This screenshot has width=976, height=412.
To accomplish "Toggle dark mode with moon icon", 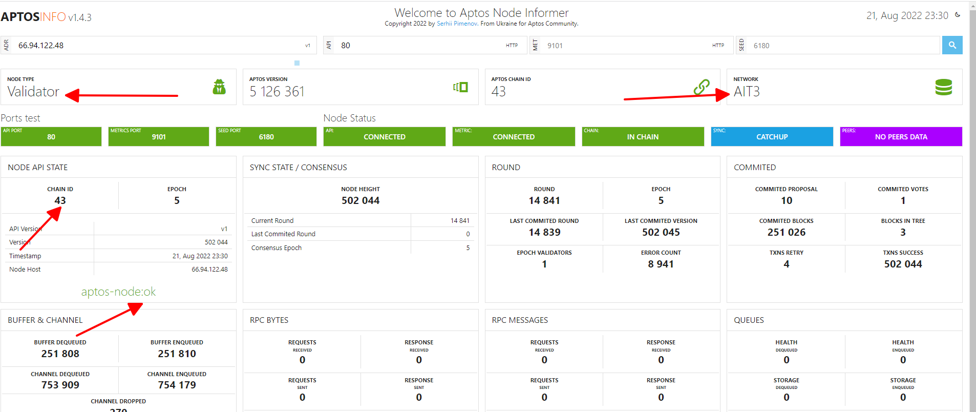I will pos(958,15).
